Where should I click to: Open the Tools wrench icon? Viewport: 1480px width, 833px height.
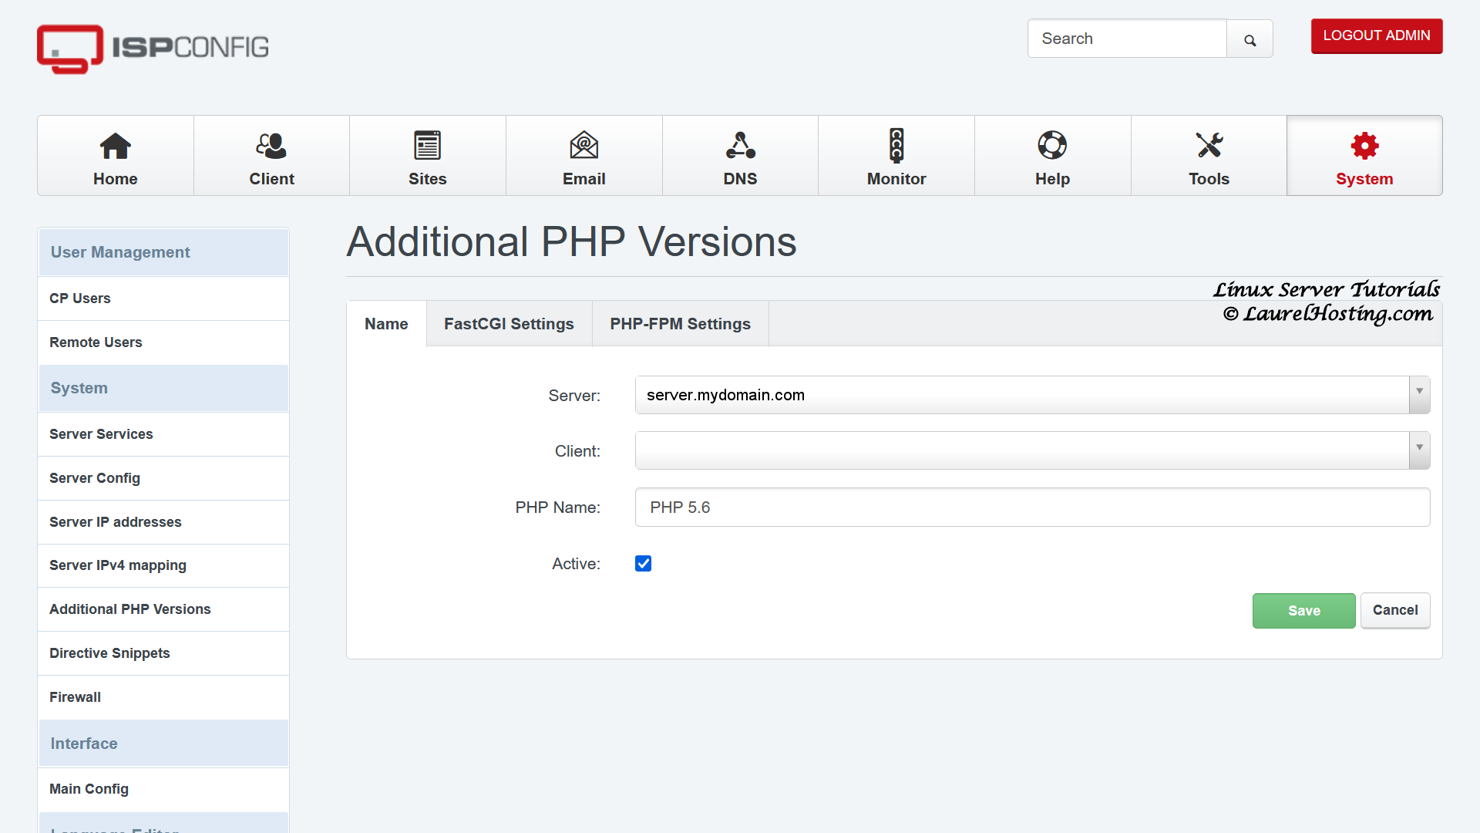[x=1209, y=146]
